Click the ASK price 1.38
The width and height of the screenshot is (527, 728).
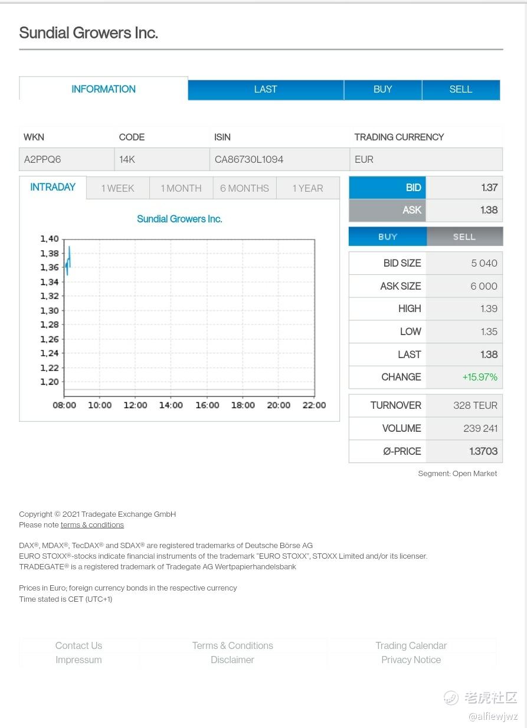(x=489, y=210)
